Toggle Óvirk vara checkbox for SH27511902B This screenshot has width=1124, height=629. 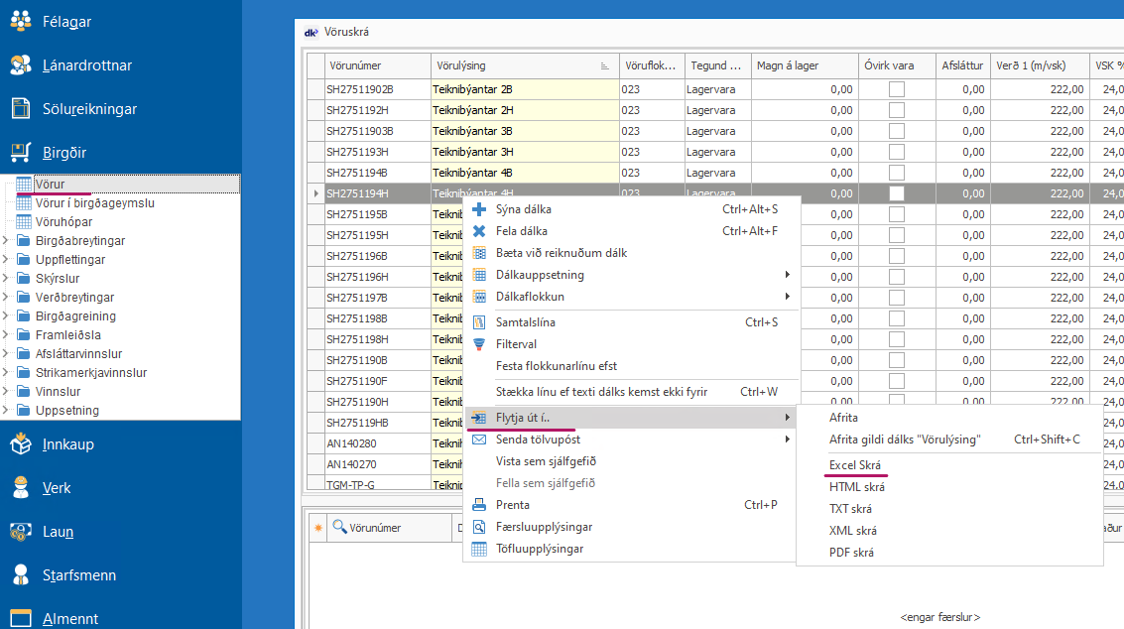897,89
